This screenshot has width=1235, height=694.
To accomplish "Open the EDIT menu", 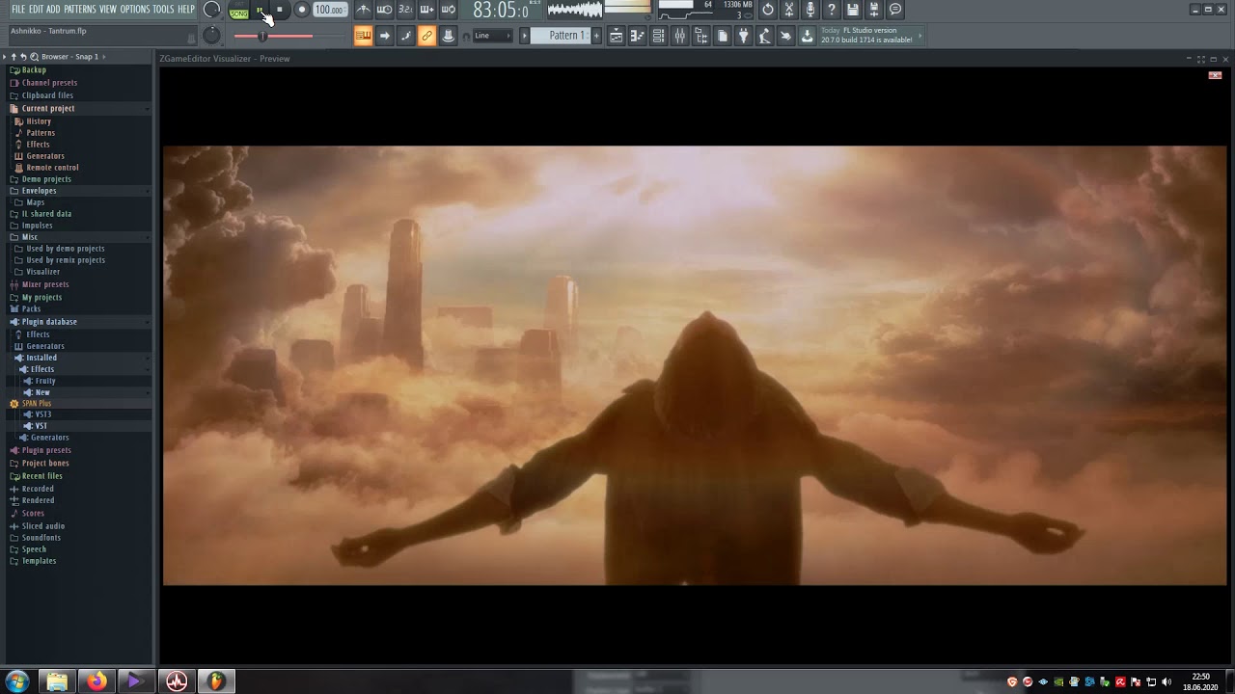I will pos(36,10).
